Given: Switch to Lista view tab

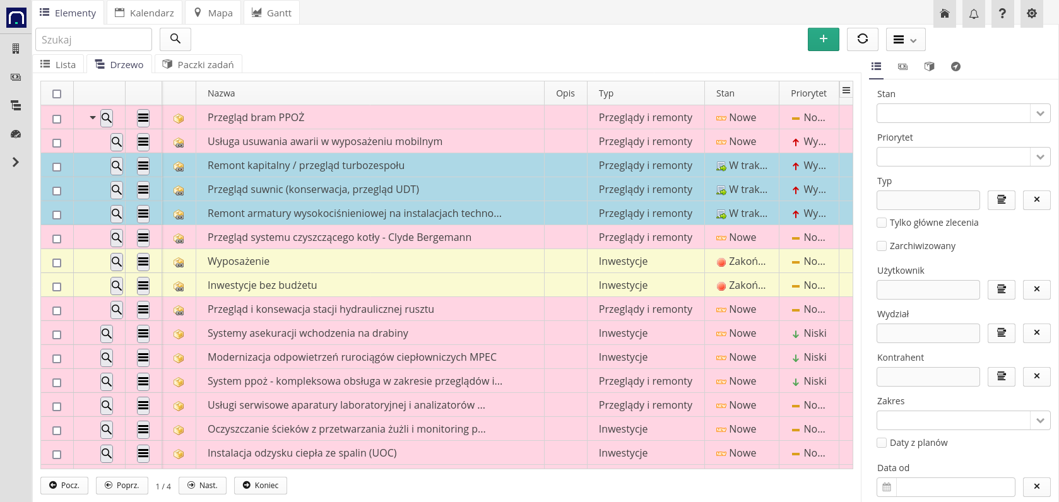Looking at the screenshot, I should click(x=58, y=64).
